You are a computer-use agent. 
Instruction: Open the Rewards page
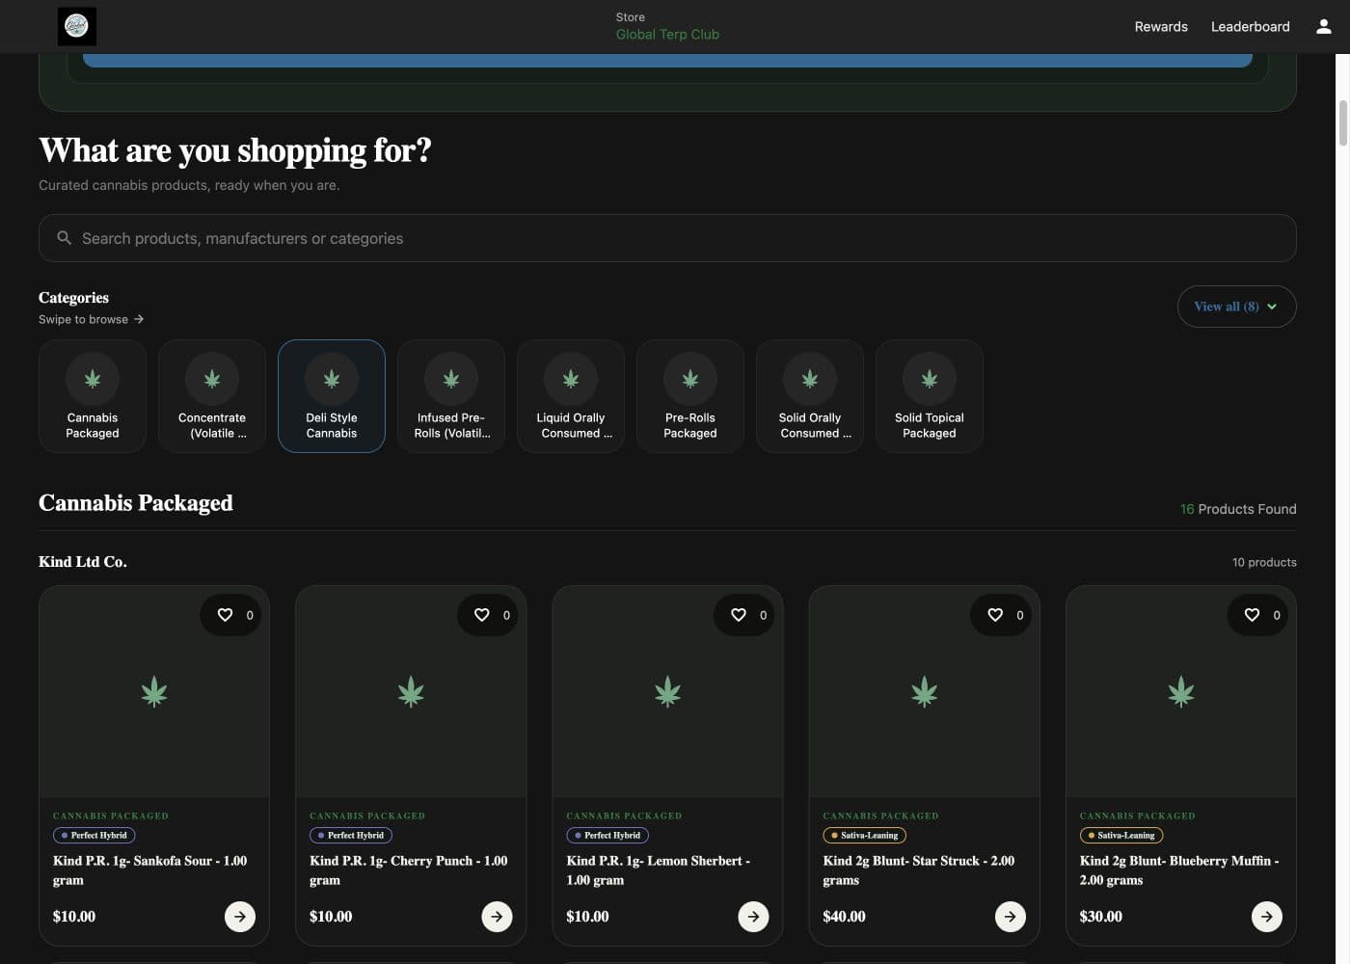(x=1161, y=27)
